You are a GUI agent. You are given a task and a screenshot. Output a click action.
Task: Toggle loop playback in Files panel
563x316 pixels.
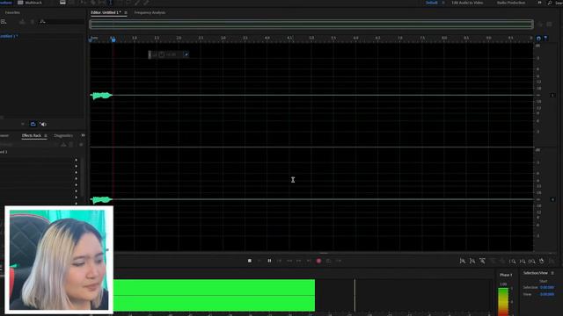coord(33,124)
